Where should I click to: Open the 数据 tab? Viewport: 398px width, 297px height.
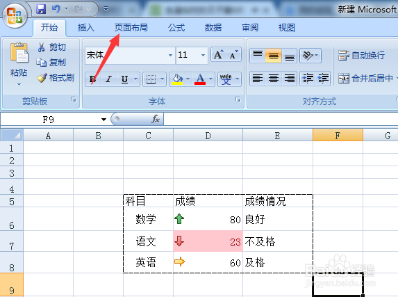tap(213, 27)
